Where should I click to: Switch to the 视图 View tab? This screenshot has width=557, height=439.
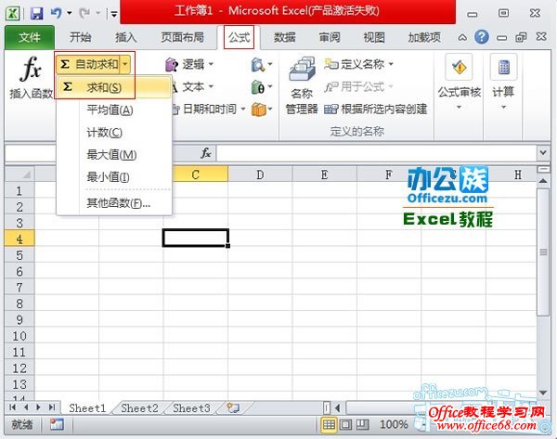click(x=374, y=37)
